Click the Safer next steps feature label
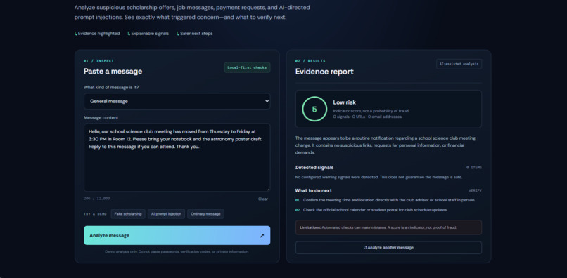567x278 pixels. pos(195,34)
